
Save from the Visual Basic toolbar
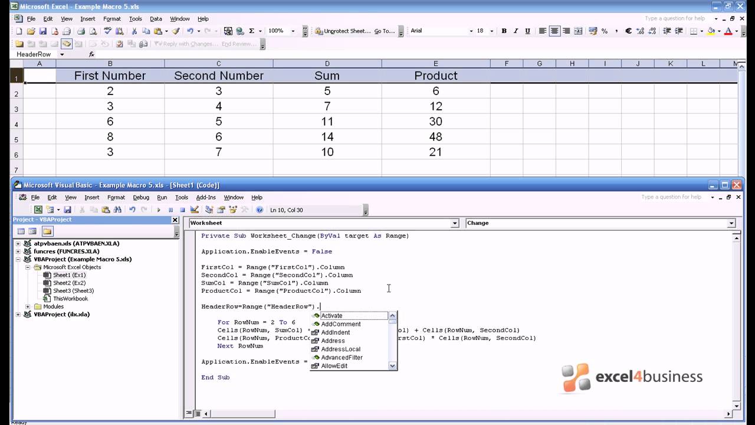[x=68, y=210]
